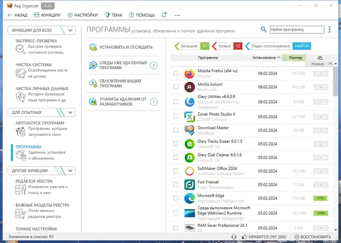The width and height of the screenshot is (341, 243).
Task: Select the Zoner Photo Studio X checkbox
Action: [x=176, y=117]
